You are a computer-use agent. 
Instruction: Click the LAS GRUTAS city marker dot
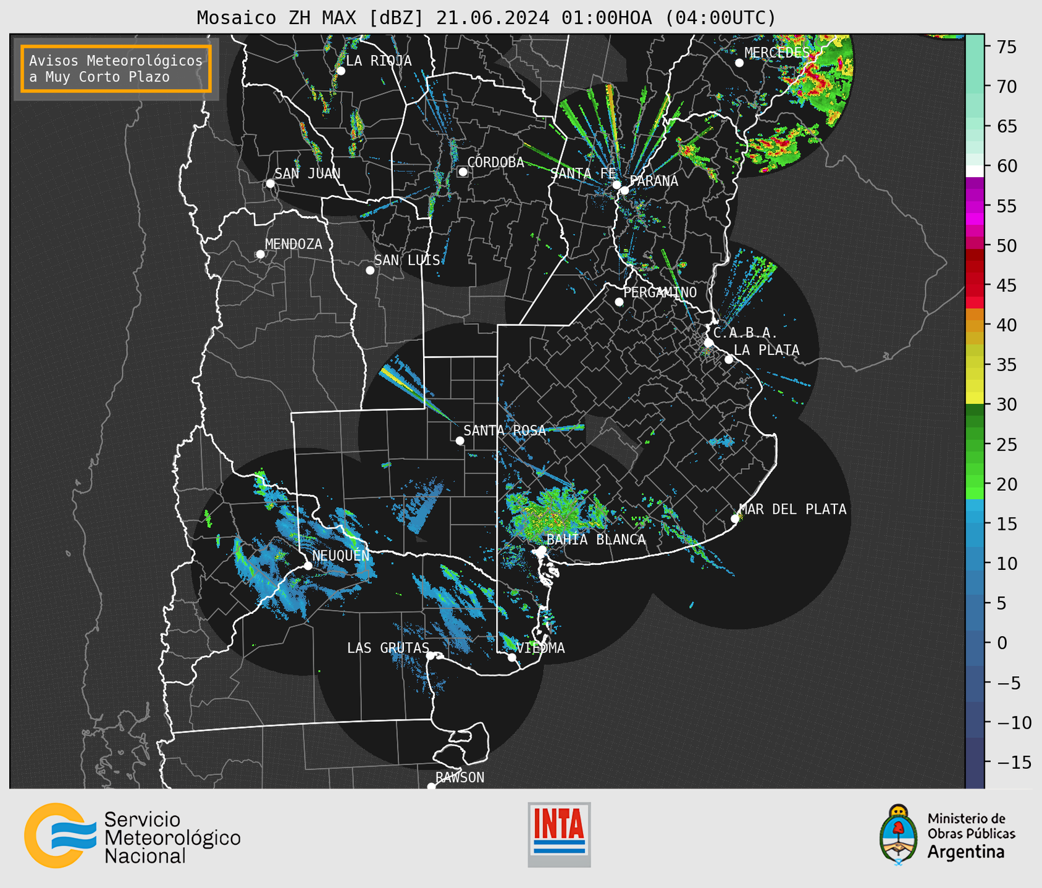(x=431, y=656)
